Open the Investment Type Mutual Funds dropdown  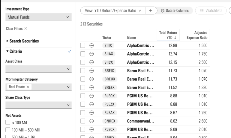click(38, 17)
